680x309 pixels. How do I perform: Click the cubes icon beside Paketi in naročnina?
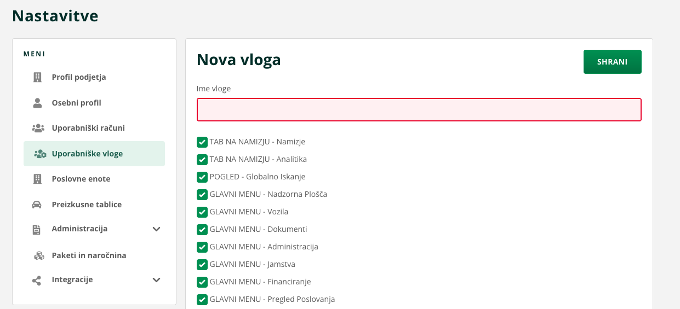coord(38,255)
